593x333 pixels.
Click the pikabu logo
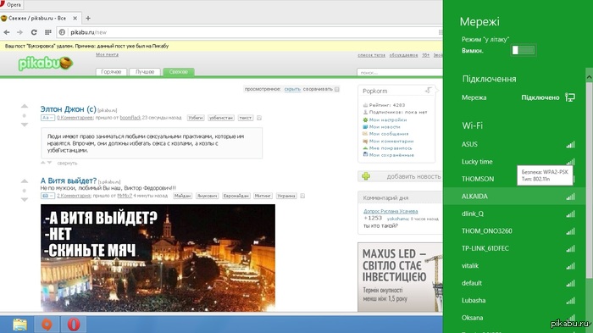(46, 64)
